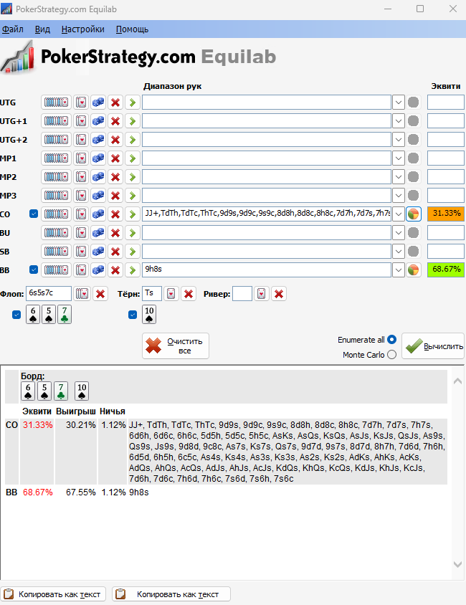Clear the flop cards with red X
Image resolution: width=466 pixels, height=605 pixels.
tap(100, 294)
